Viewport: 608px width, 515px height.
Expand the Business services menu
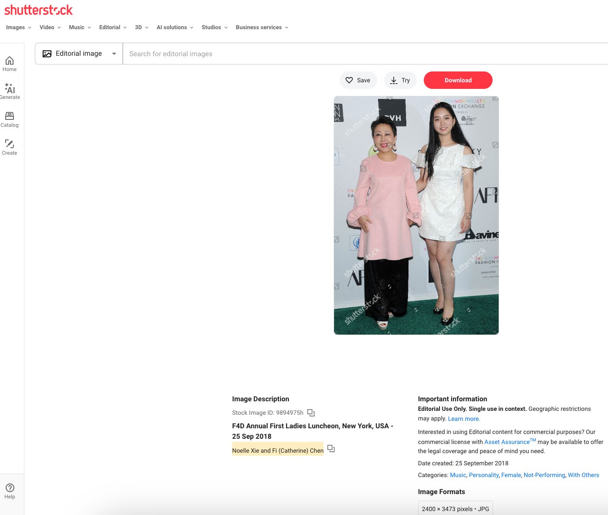262,27
